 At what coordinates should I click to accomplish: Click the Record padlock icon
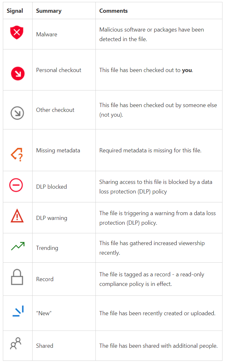17,277
